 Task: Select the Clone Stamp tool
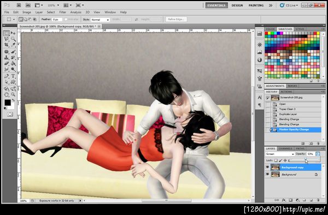(x=7, y=57)
